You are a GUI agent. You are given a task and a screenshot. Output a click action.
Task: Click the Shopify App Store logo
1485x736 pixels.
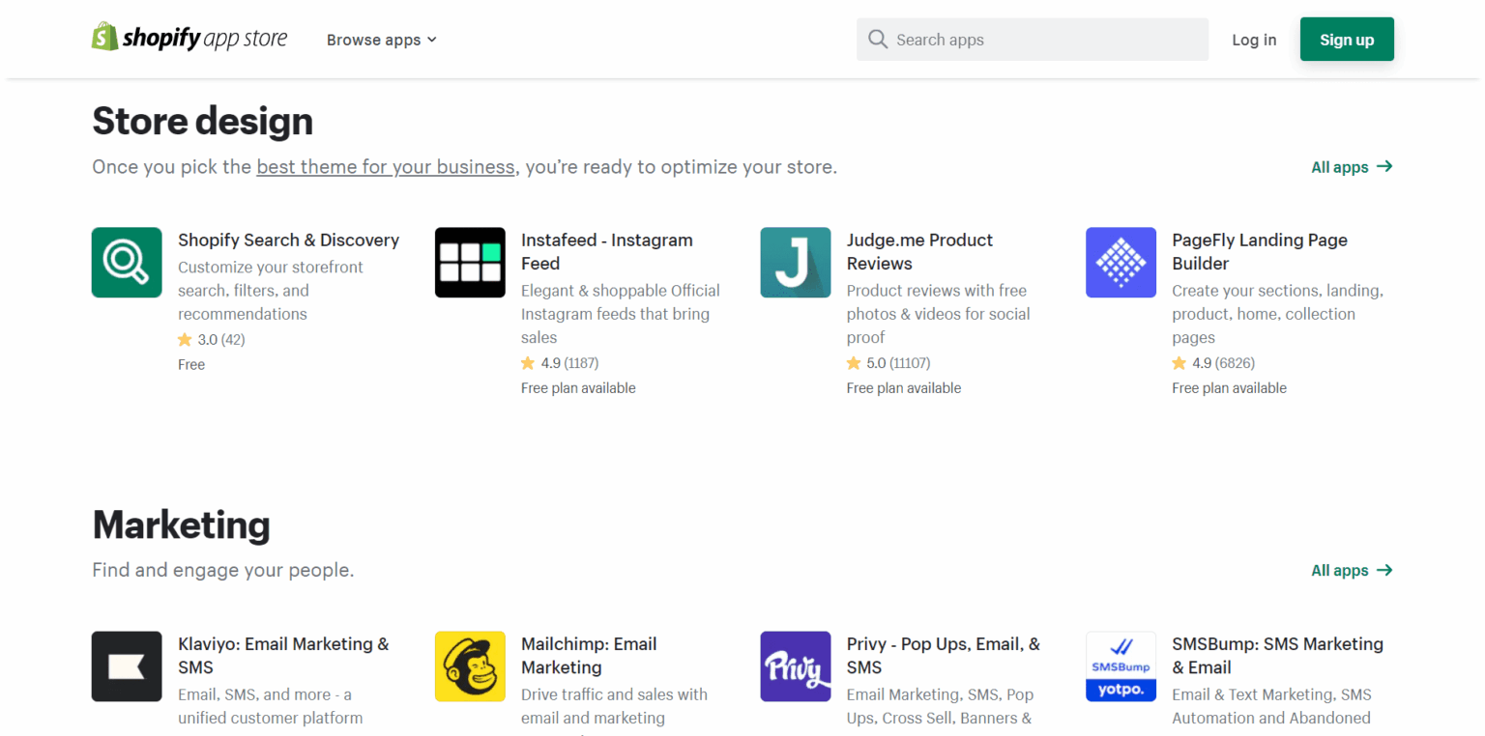(189, 37)
